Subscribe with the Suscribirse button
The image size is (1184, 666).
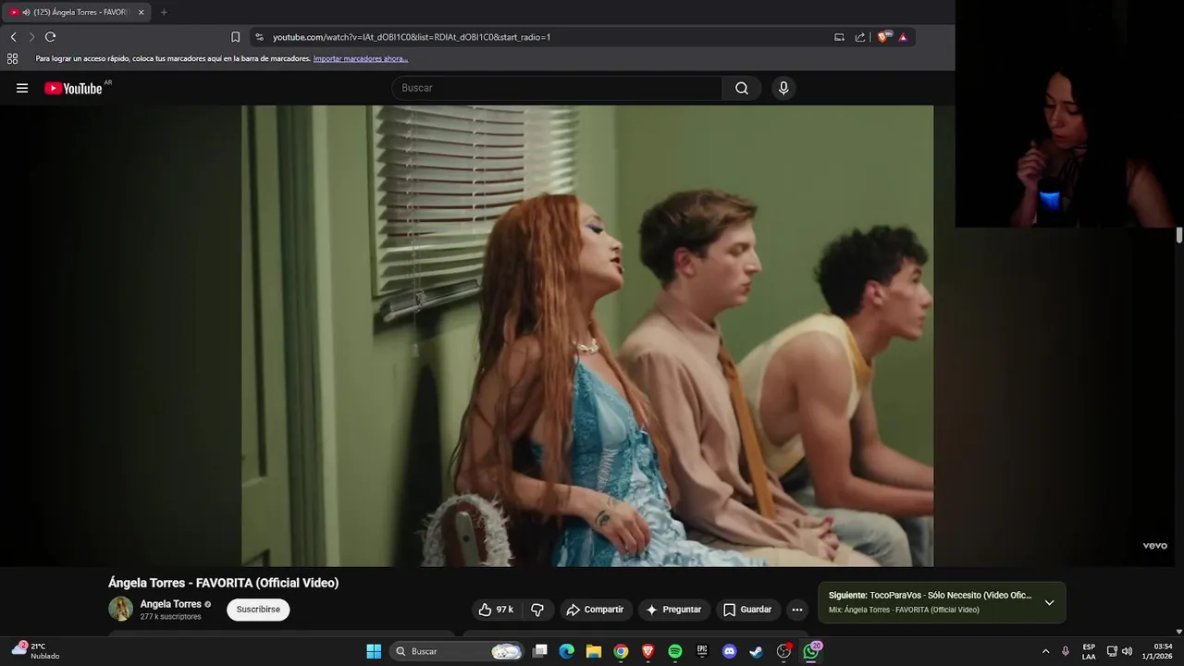258,610
